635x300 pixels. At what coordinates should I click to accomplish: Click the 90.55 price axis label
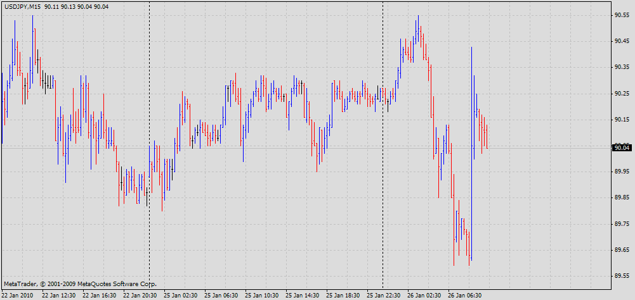pos(622,15)
